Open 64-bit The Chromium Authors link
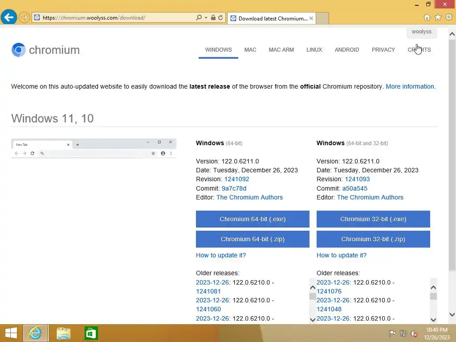Viewport: 456px width, 342px height. tap(249, 197)
